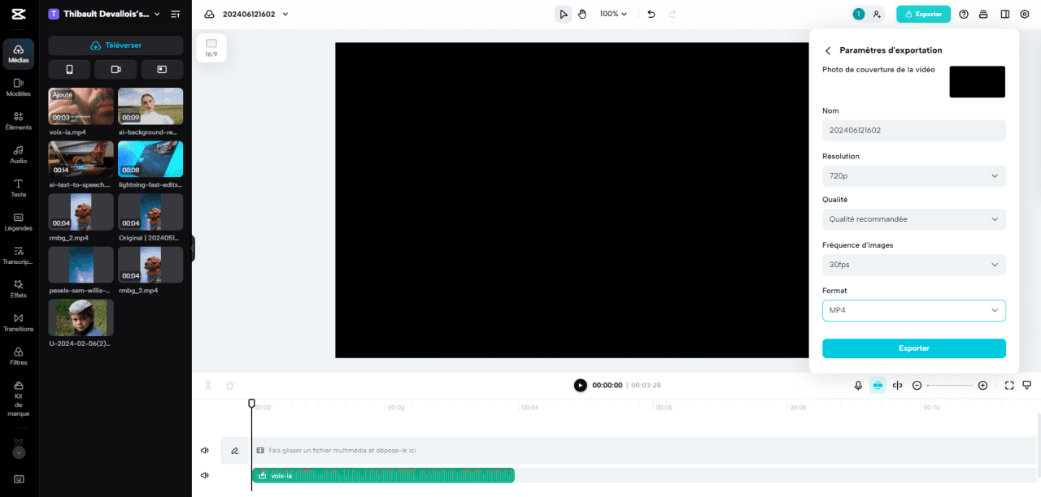Open the Fréquence d'images 30fps dropdown

coord(914,265)
